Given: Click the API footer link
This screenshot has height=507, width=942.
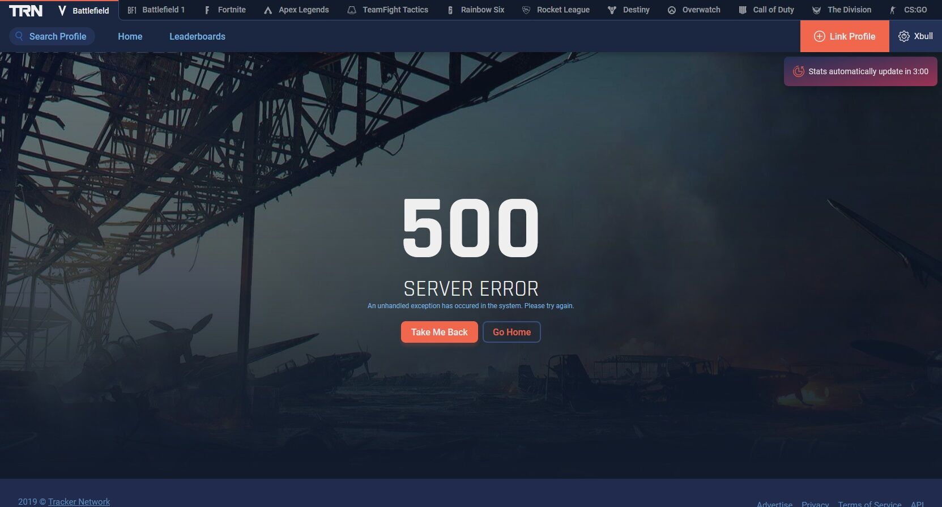Looking at the screenshot, I should 917,504.
